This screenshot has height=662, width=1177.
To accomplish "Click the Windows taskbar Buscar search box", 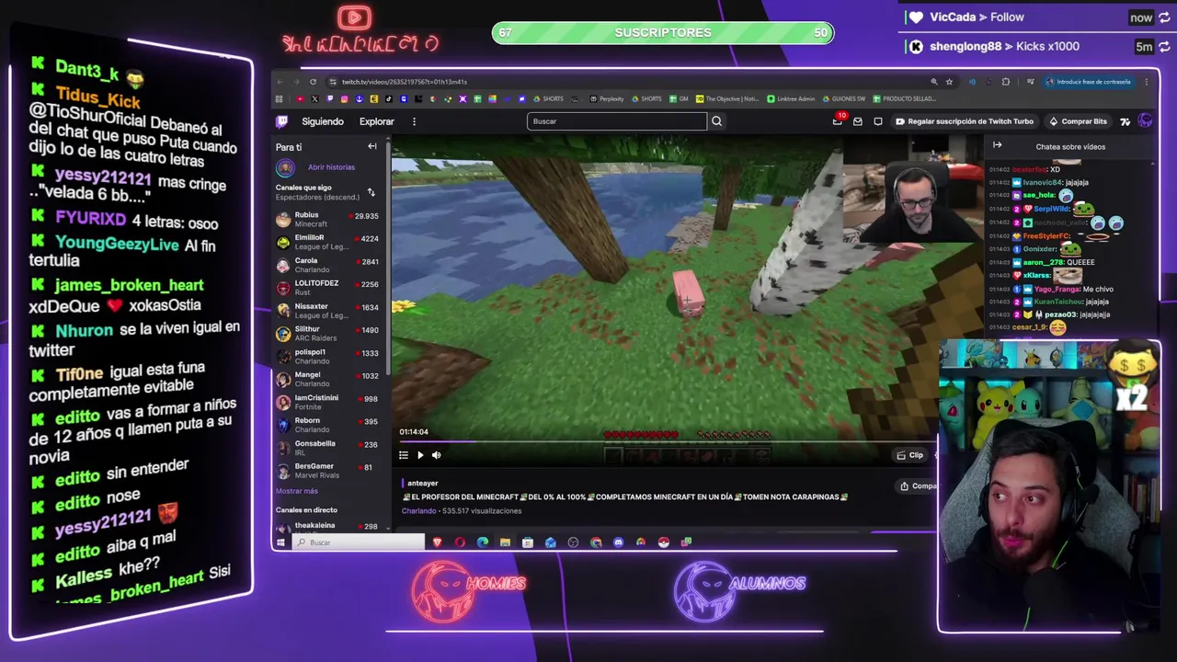I will (360, 542).
